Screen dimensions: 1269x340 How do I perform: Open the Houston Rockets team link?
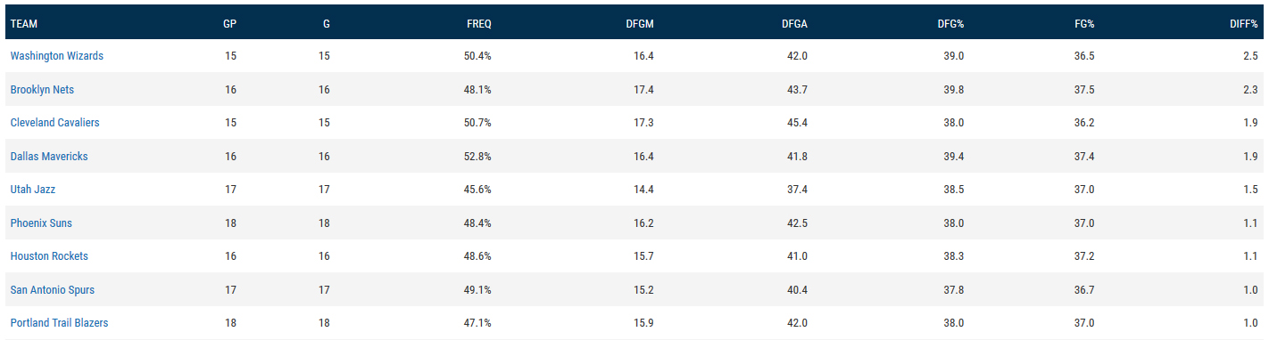point(49,256)
